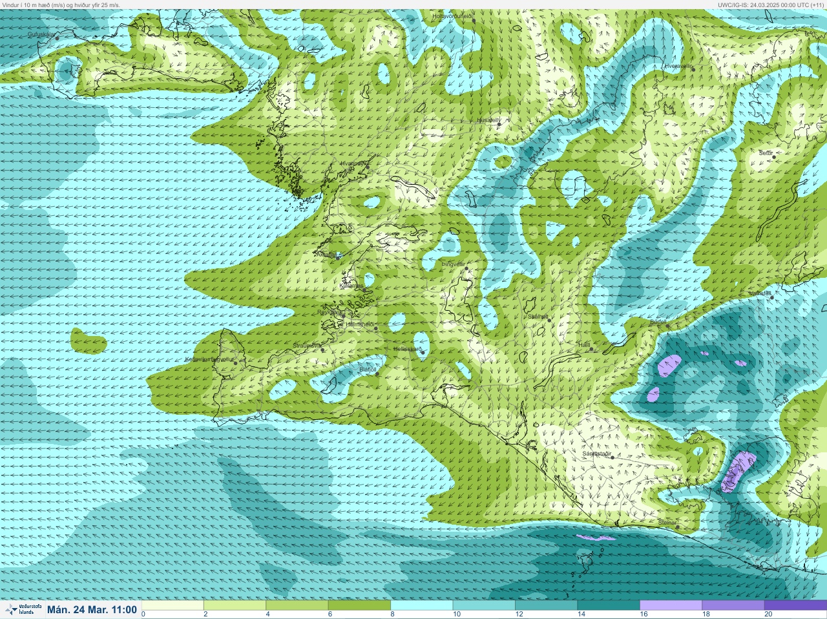The height and width of the screenshot is (619, 827).
Task: Select the Hæll station label
Action: click(x=585, y=346)
